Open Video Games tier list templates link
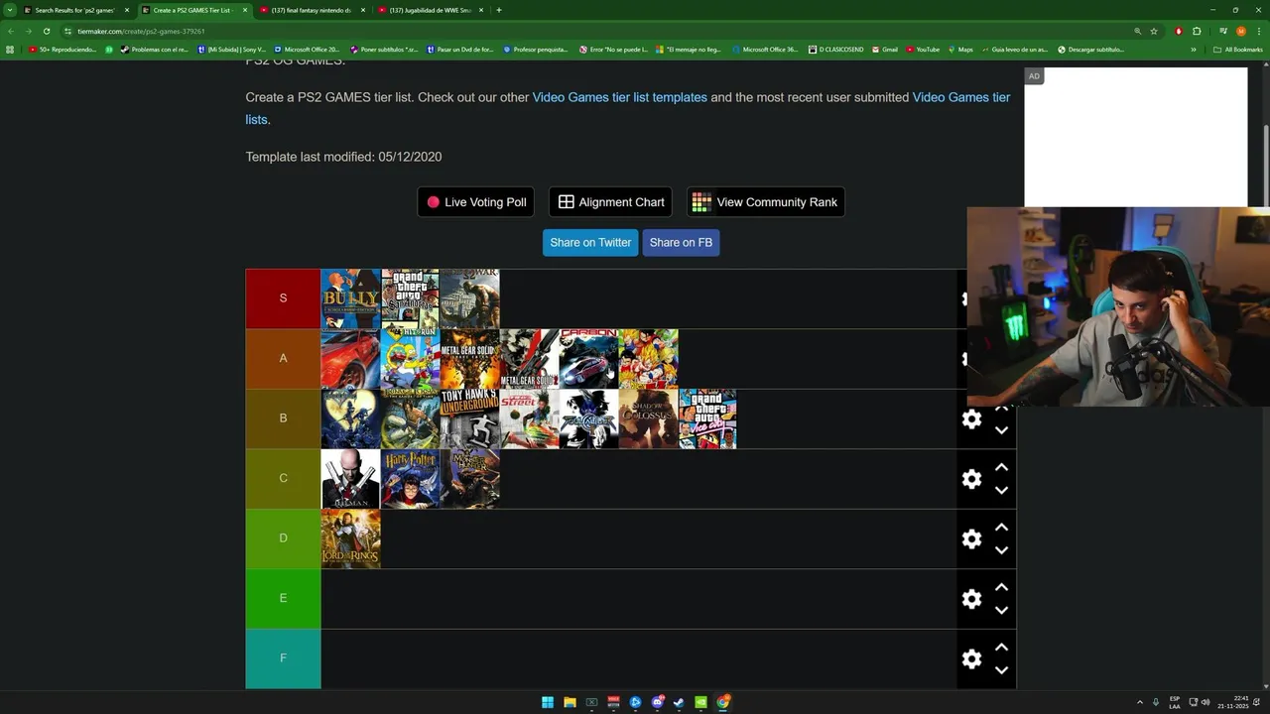 [620, 97]
